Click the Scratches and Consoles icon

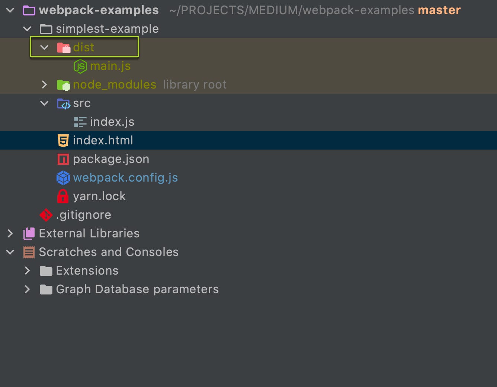[x=29, y=252]
